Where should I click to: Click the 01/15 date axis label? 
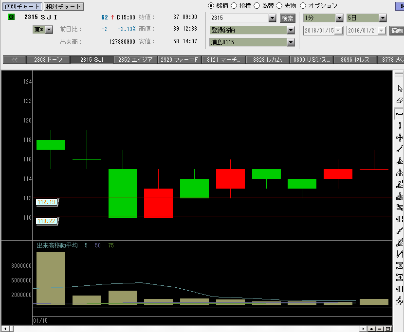40,321
